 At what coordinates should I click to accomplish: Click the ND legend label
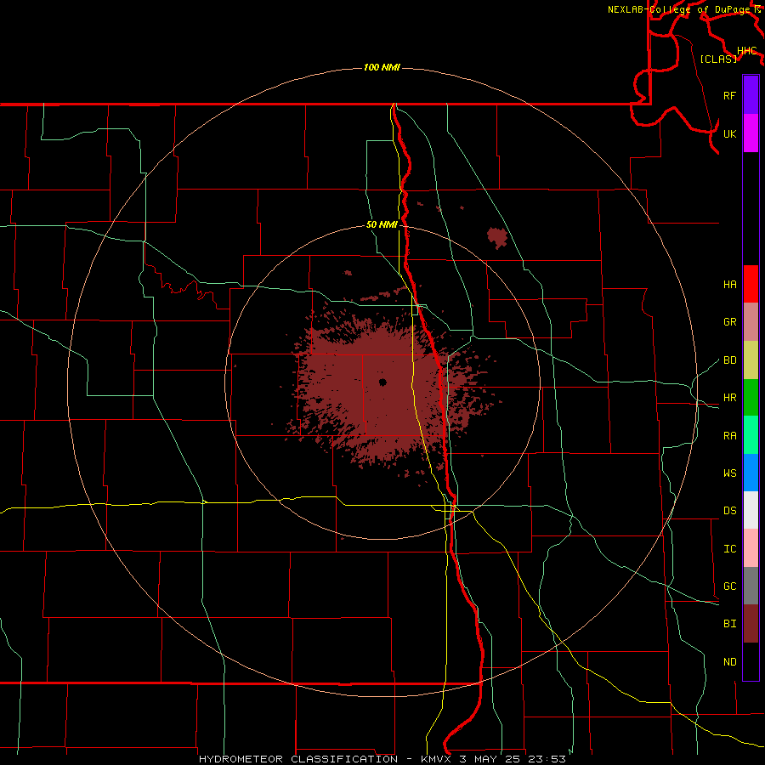click(x=729, y=662)
